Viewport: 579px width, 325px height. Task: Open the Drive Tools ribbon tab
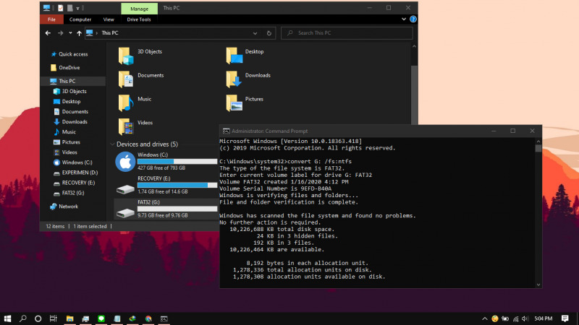[x=139, y=19]
